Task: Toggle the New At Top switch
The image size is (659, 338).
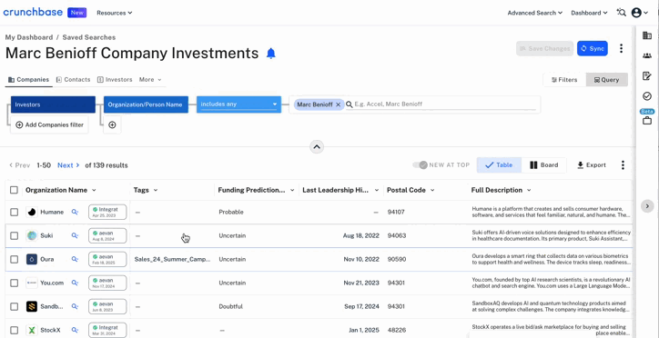Action: click(x=420, y=165)
